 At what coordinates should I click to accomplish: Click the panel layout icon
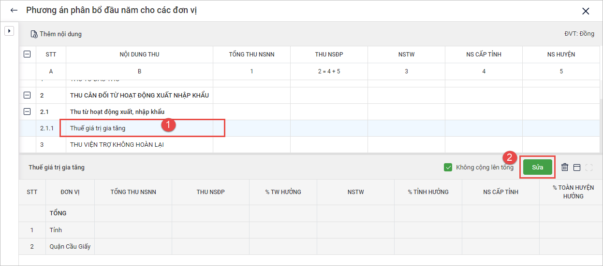[x=576, y=168]
